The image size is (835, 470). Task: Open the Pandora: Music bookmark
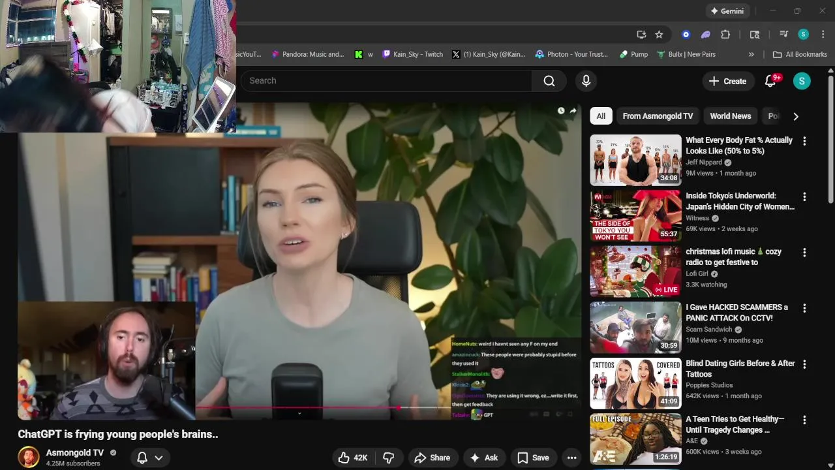coord(307,54)
